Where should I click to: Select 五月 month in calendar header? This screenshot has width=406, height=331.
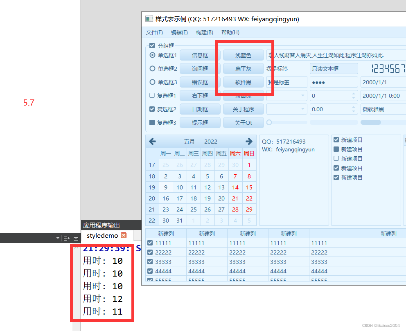(189, 142)
